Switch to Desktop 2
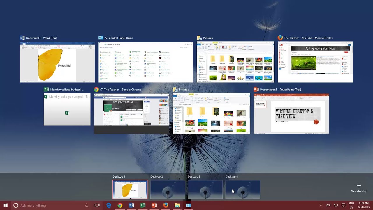The height and width of the screenshot is (210, 373). point(168,189)
